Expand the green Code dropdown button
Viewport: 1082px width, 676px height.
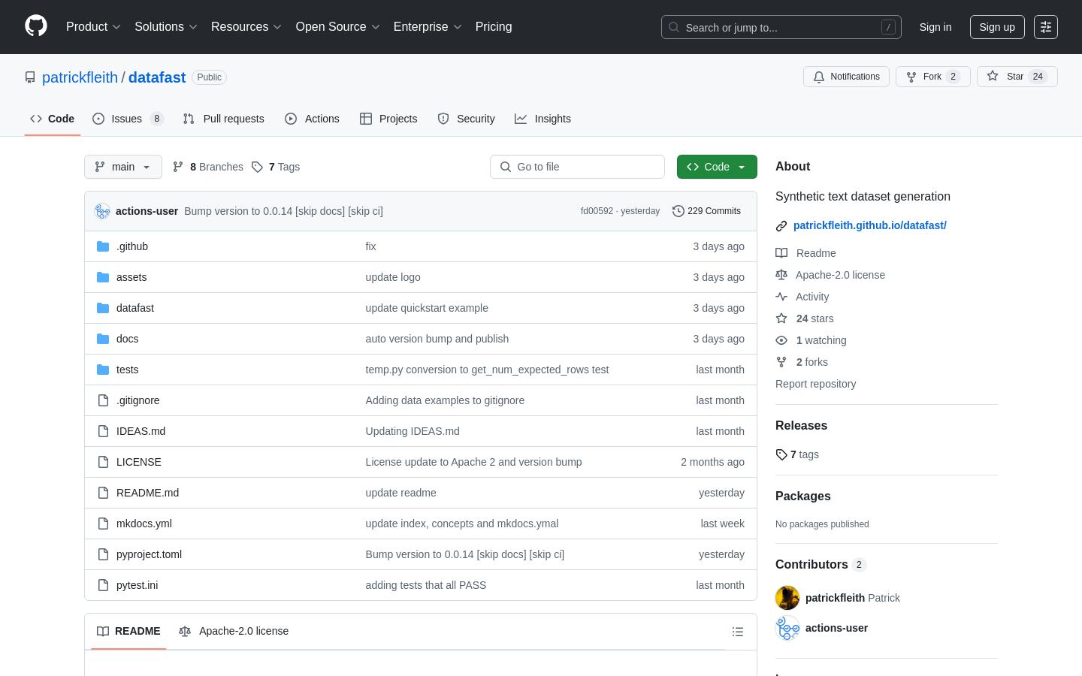[717, 167]
